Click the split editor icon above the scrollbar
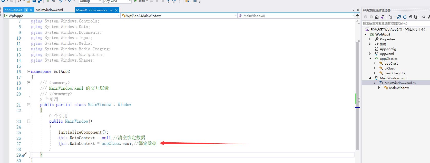430x163 pixels. [357, 16]
